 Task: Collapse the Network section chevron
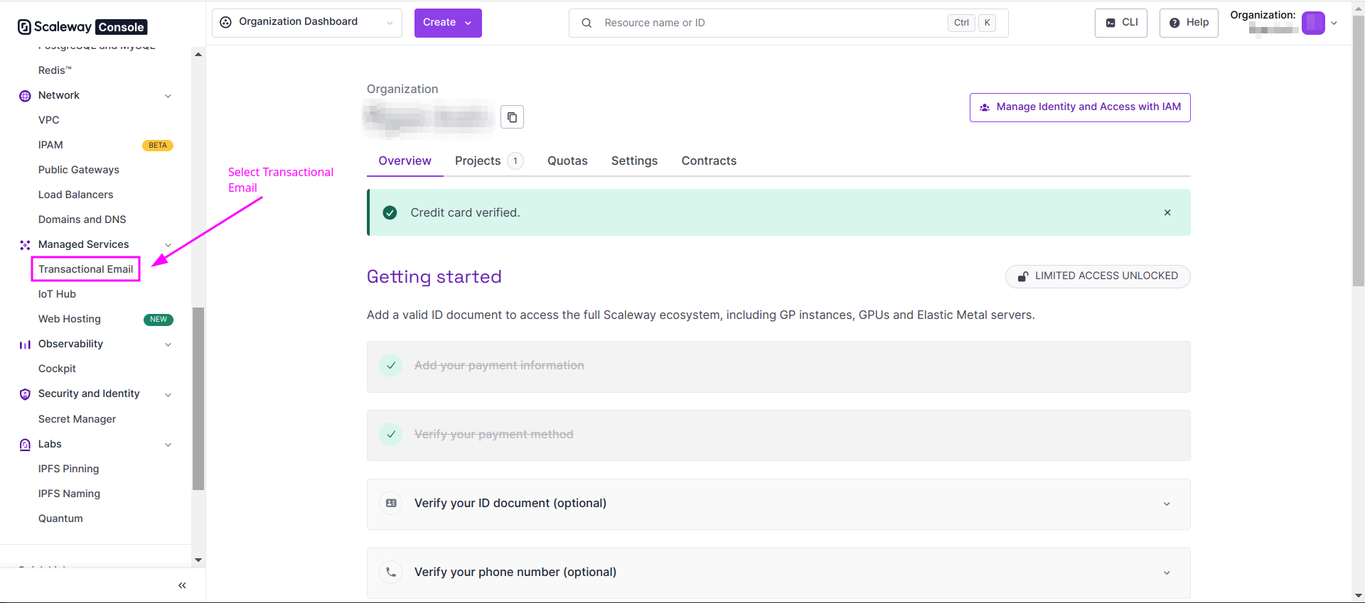coord(168,96)
